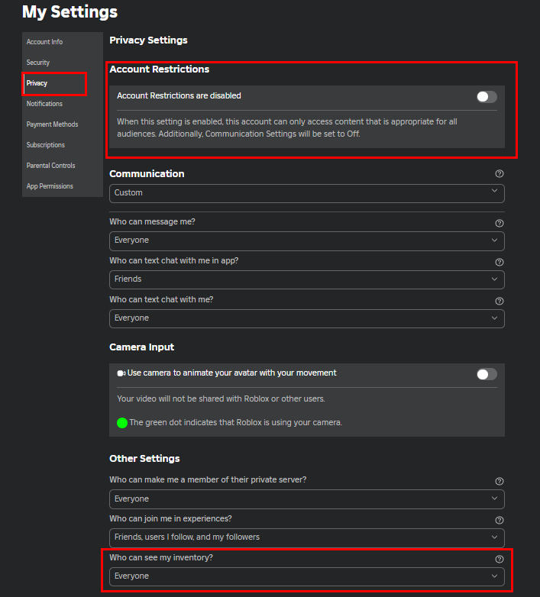Click the green camera indicator dot
The image size is (540, 597).
(x=122, y=423)
